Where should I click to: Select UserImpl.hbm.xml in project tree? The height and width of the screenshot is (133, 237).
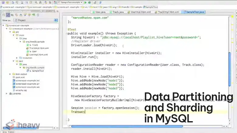38,55
